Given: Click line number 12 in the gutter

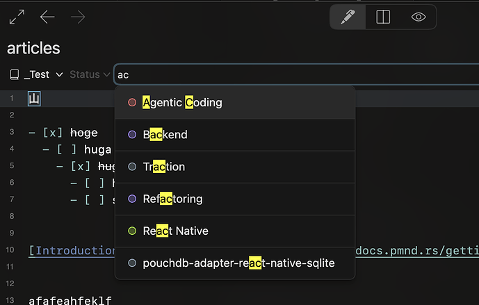Looking at the screenshot, I should 10,283.
